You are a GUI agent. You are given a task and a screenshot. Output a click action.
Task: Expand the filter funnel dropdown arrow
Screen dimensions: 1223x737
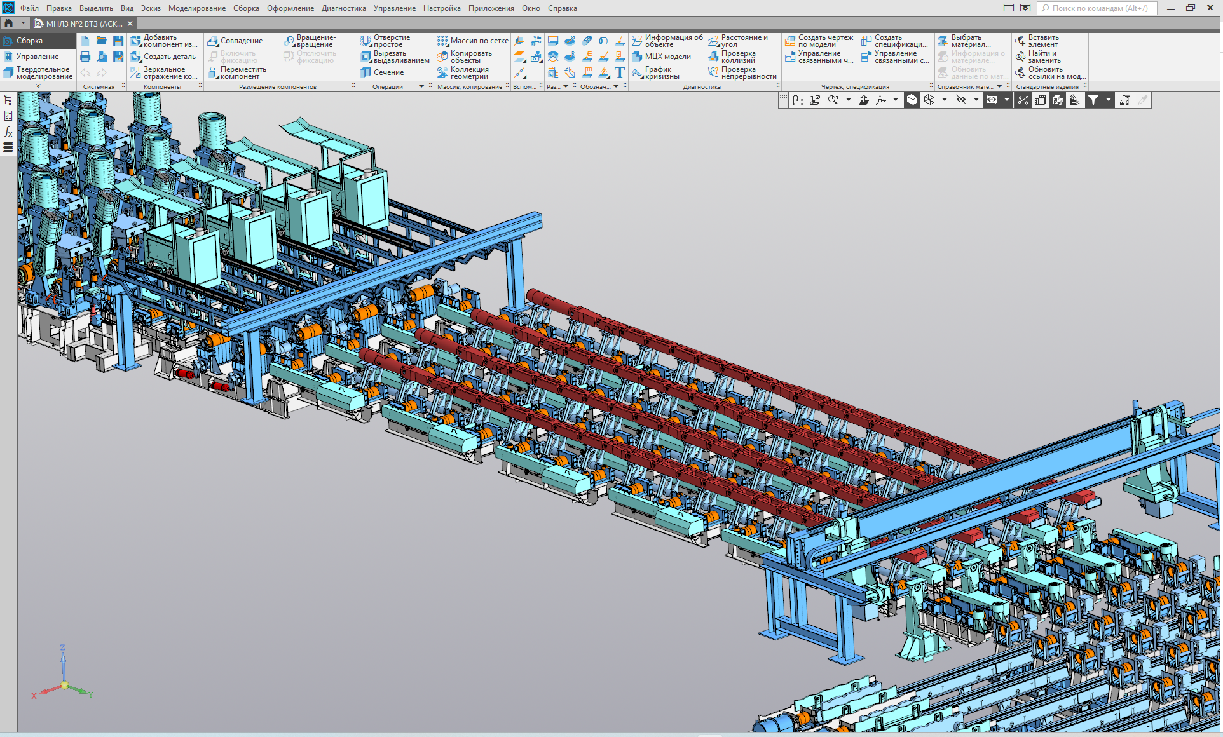tap(1109, 100)
